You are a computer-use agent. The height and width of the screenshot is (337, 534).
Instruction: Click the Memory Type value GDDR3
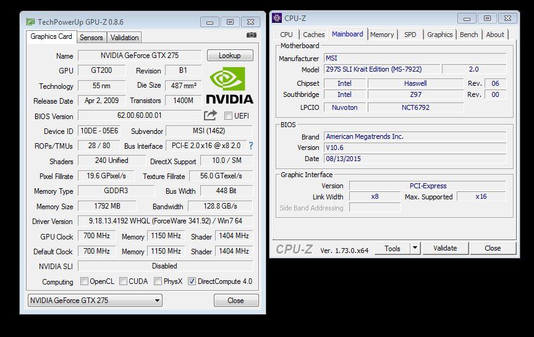click(116, 191)
